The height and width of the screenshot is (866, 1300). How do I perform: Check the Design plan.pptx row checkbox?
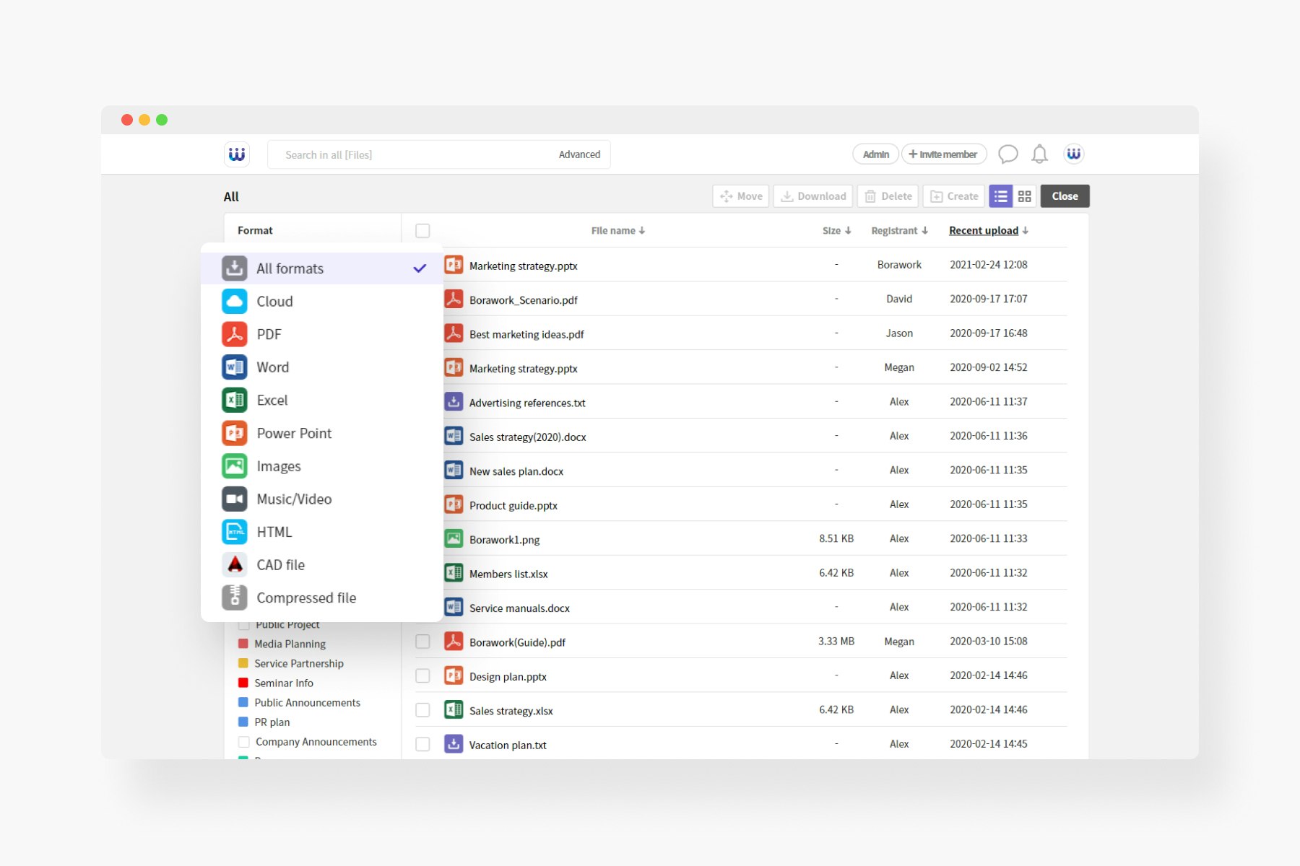pos(422,676)
